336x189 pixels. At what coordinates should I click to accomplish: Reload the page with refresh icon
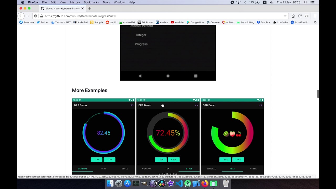click(300, 16)
